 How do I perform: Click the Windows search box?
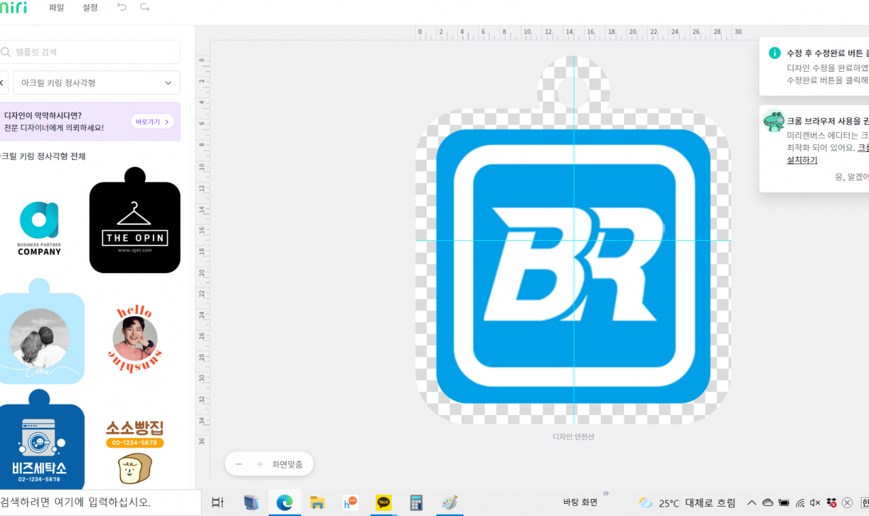(100, 502)
